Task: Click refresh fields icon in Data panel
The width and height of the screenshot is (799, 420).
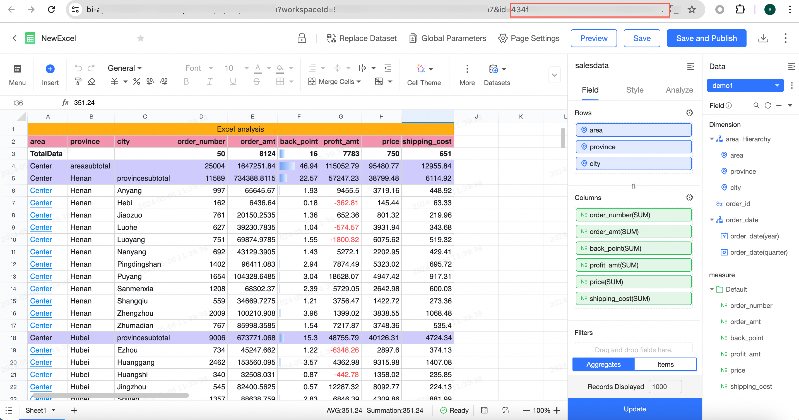Action: click(768, 106)
